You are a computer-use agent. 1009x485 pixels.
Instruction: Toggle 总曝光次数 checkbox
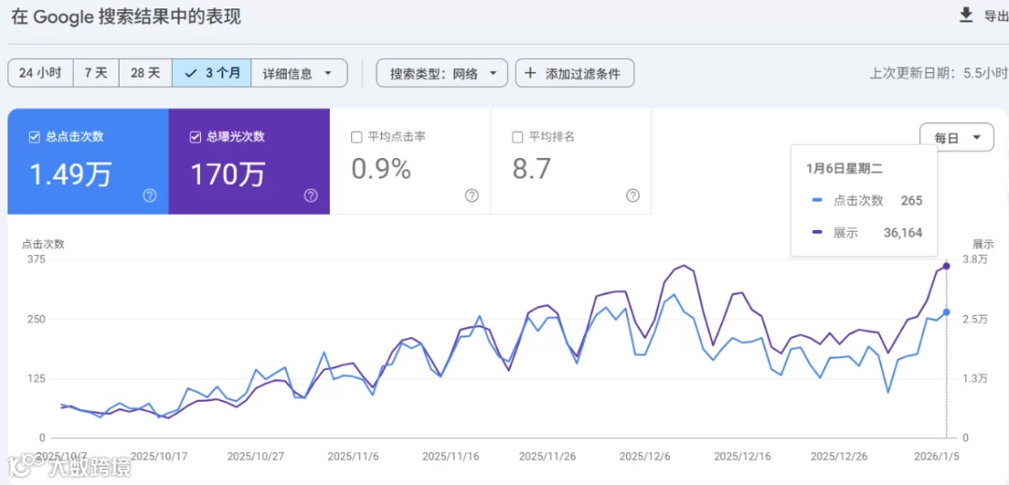pyautogui.click(x=195, y=137)
